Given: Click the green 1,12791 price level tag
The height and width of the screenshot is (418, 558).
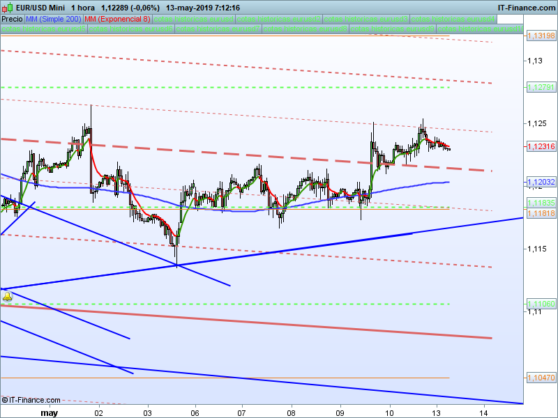Looking at the screenshot, I should click(541, 88).
